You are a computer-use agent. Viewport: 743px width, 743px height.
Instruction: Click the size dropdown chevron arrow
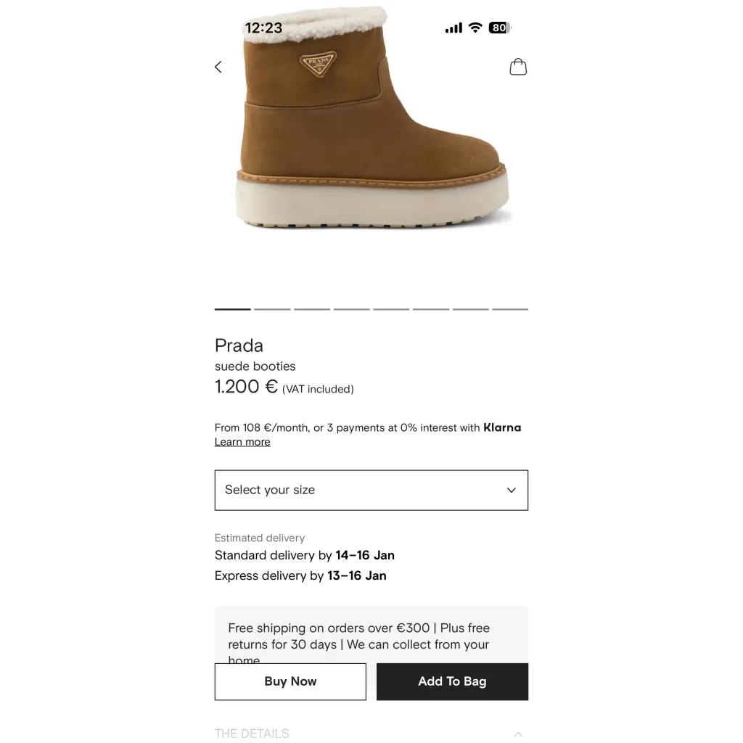pos(512,490)
